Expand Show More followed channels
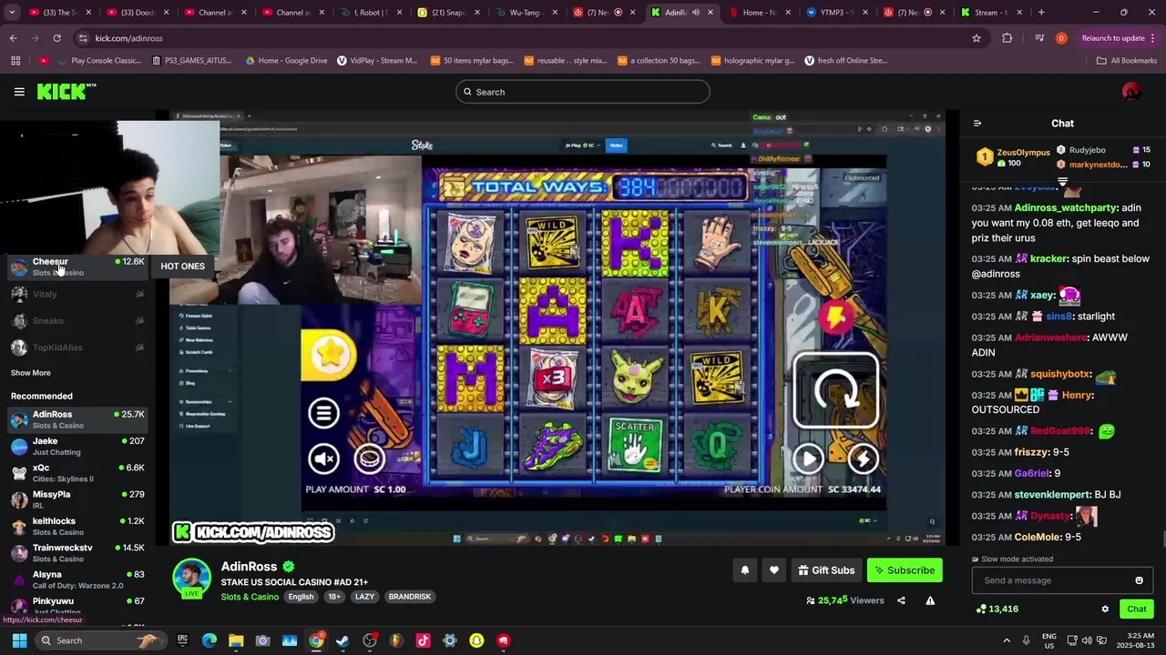Image resolution: width=1166 pixels, height=655 pixels. [31, 373]
